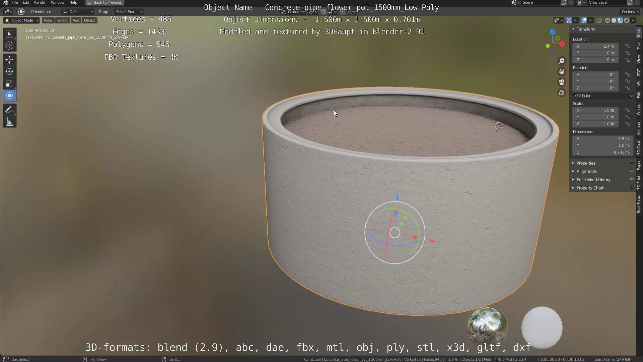Switch to rendered viewport shading
643x362 pixels.
coord(627,20)
